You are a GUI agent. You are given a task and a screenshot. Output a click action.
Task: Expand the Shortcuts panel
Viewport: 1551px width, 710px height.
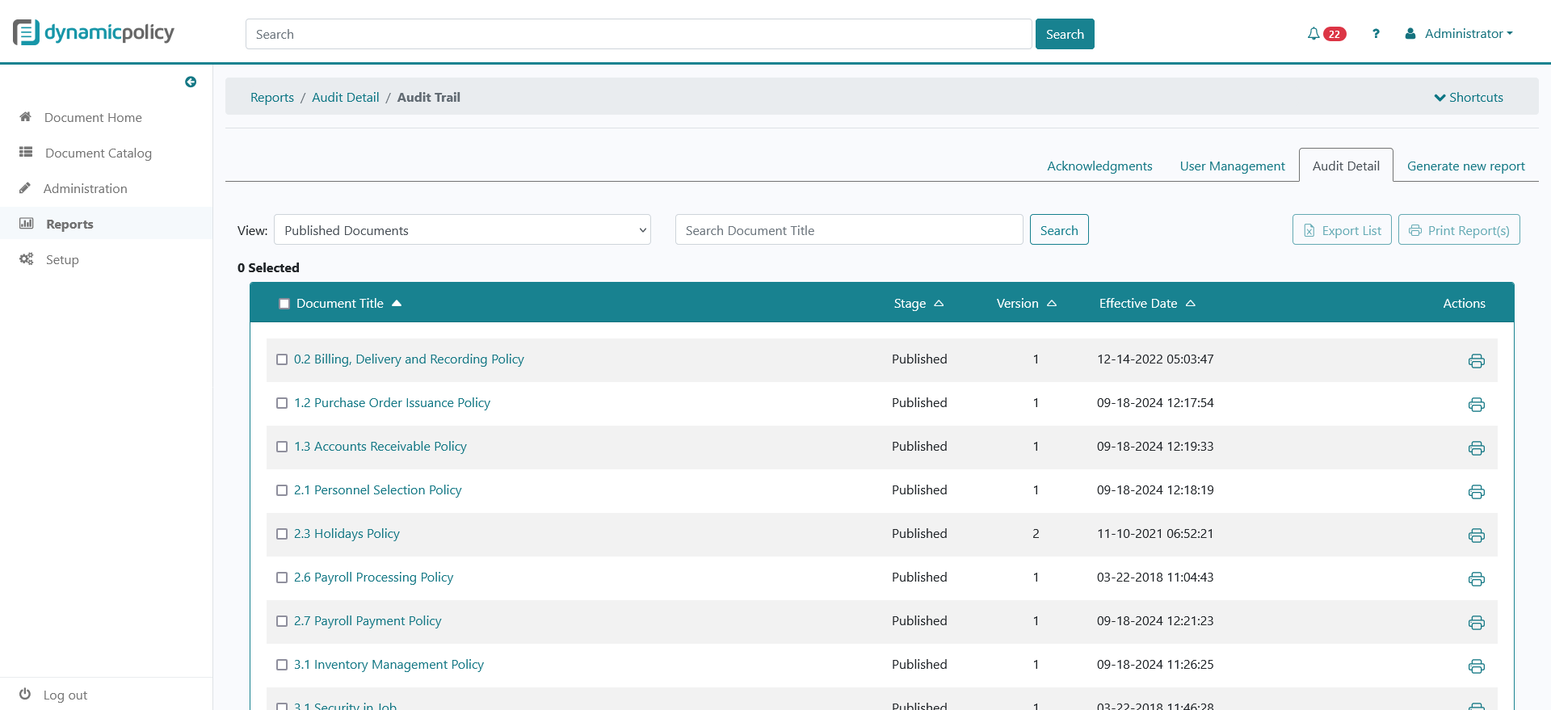[x=1469, y=97]
